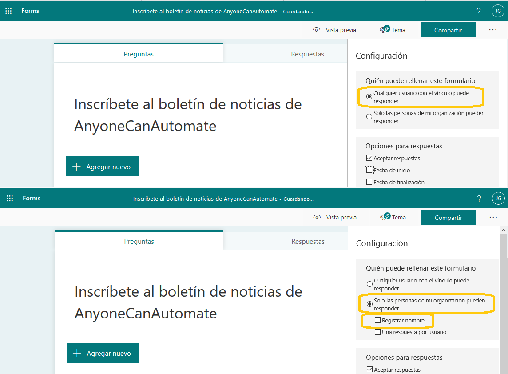This screenshot has width=508, height=374.
Task: Select 'Solo las personas de mi organización' in top window
Action: (369, 117)
